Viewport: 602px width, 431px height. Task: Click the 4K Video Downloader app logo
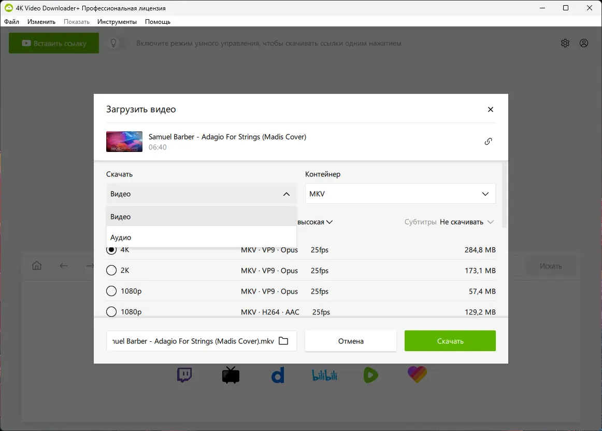click(x=8, y=8)
